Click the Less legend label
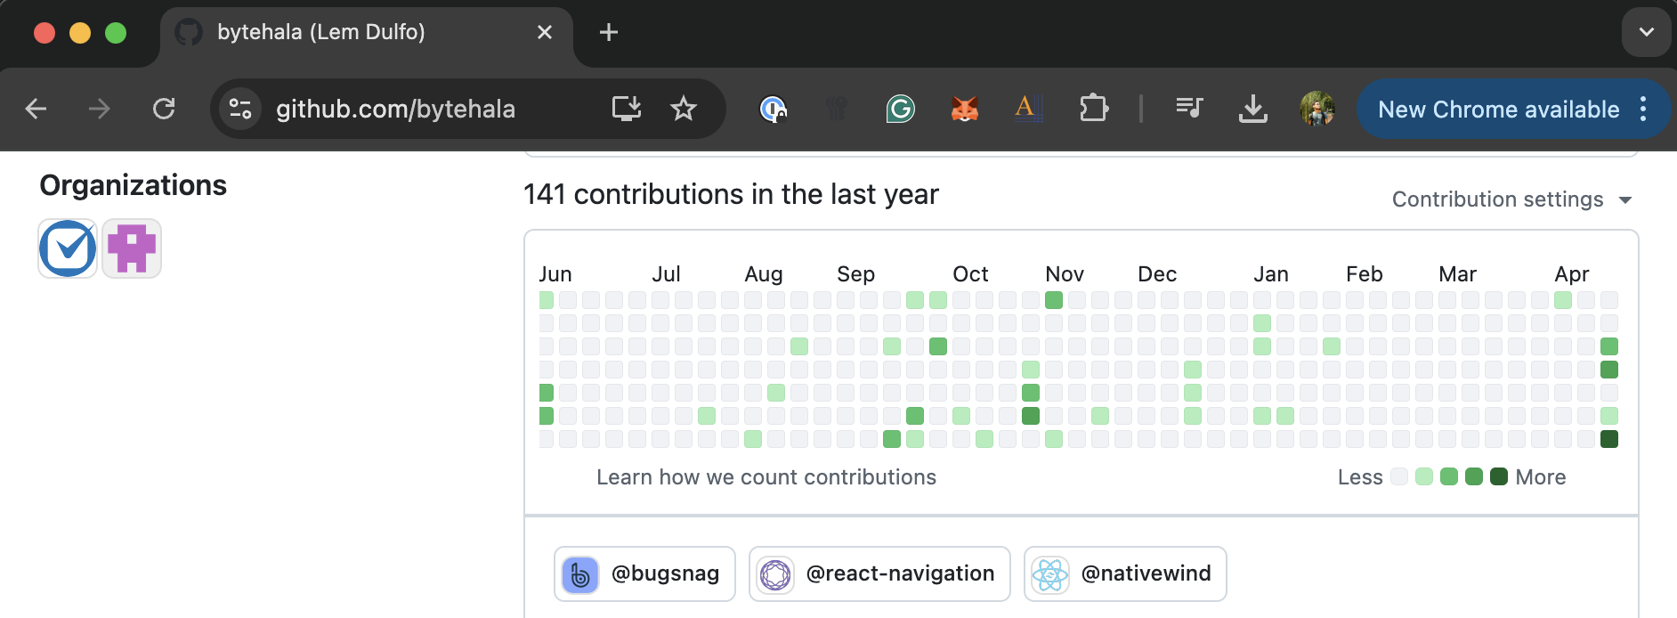1677x618 pixels. pyautogui.click(x=1360, y=477)
